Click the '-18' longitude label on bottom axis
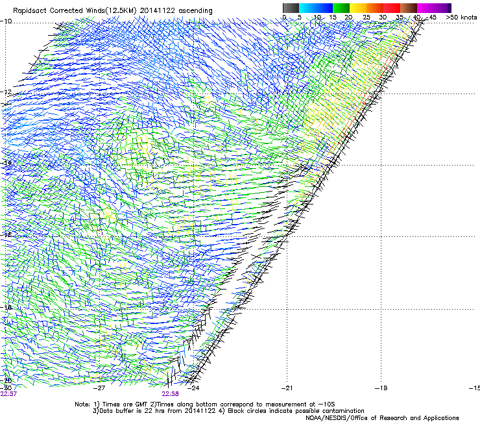 pyautogui.click(x=381, y=388)
